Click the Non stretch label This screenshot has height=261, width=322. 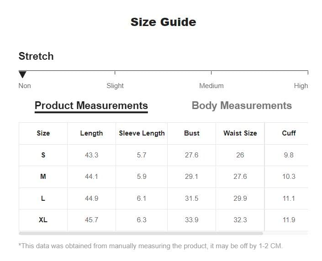[25, 86]
